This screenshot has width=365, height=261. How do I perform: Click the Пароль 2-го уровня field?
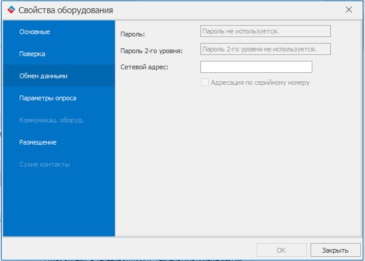[265, 49]
